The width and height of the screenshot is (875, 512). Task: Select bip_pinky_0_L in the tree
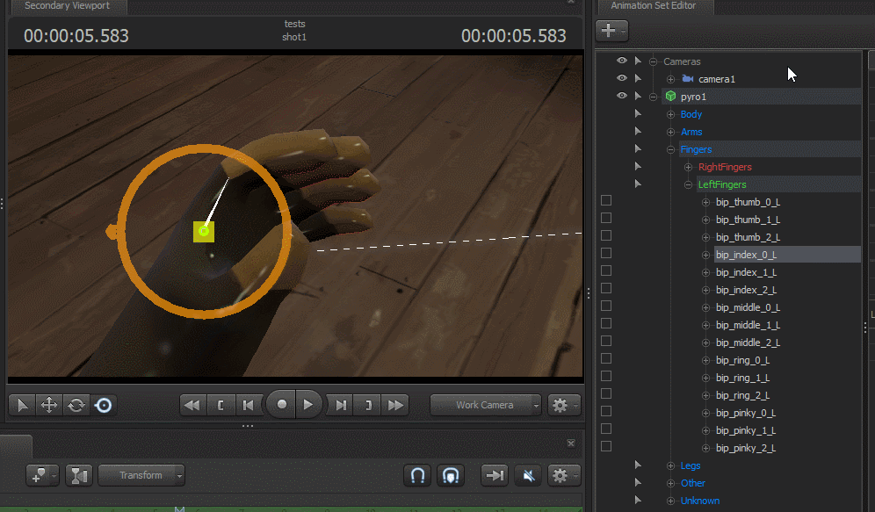coord(746,413)
